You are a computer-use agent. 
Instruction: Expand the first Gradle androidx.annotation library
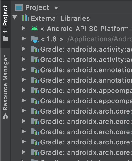pyautogui.click(x=23, y=69)
